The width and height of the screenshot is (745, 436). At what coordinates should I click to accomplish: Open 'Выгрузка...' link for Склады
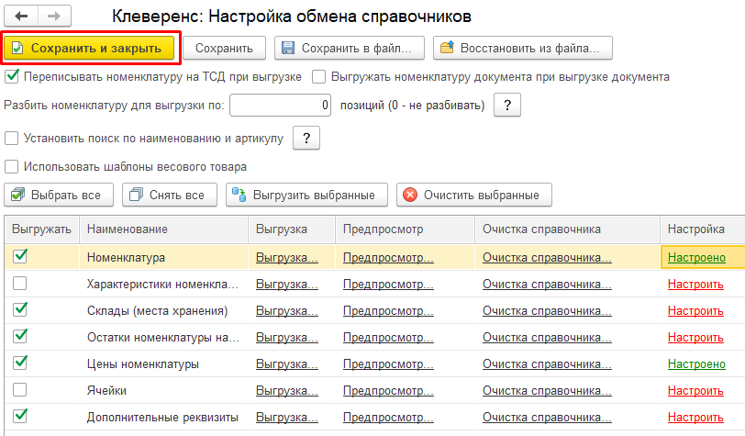click(287, 311)
